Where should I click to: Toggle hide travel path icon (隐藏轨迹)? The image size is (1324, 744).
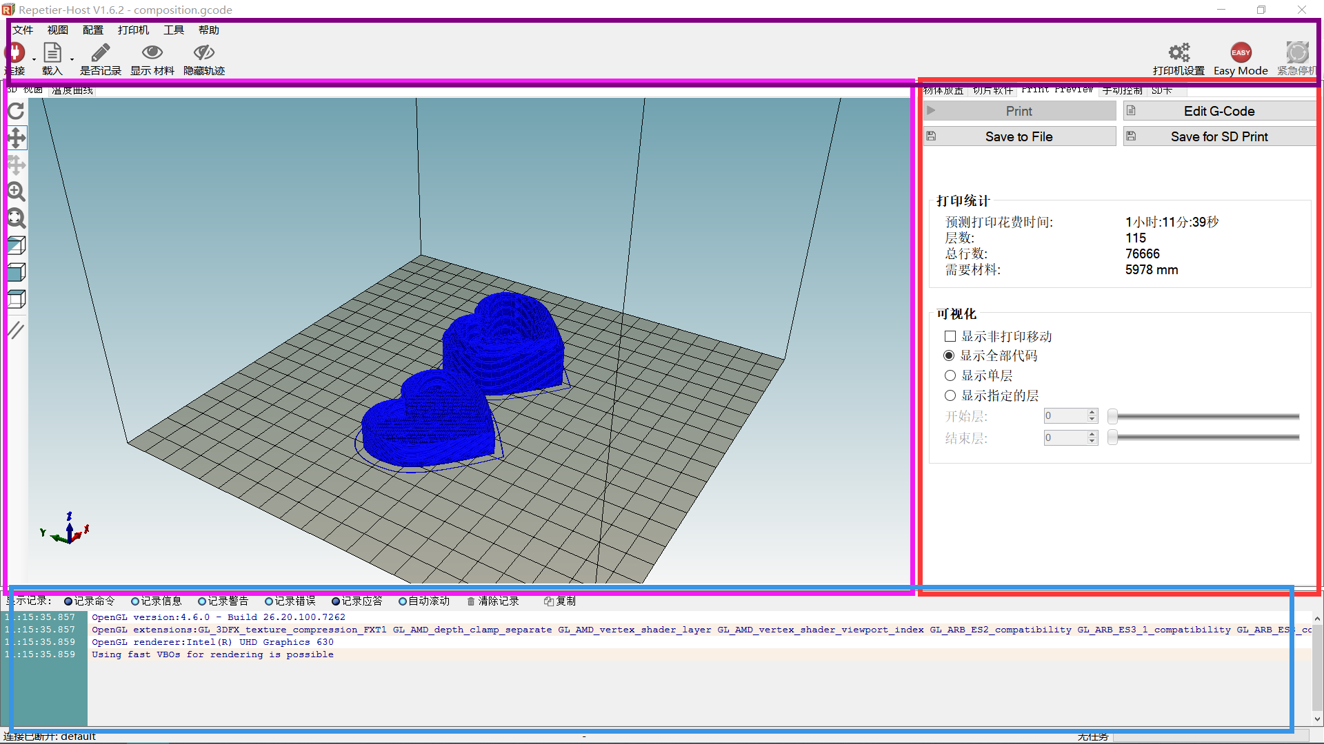(x=203, y=53)
